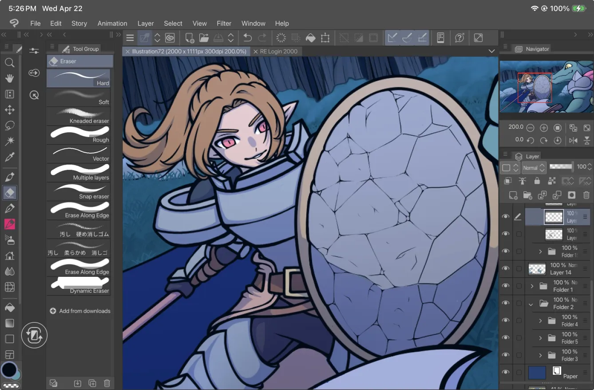
Task: Choose the Soft eraser sub tool
Action: 79,97
